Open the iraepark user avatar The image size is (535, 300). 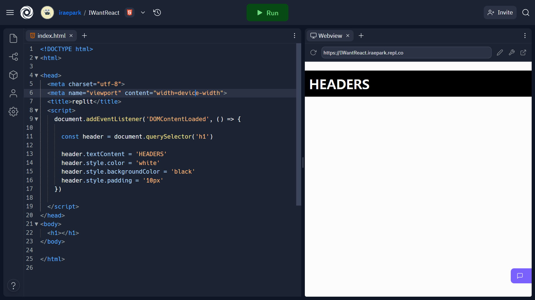tap(47, 12)
